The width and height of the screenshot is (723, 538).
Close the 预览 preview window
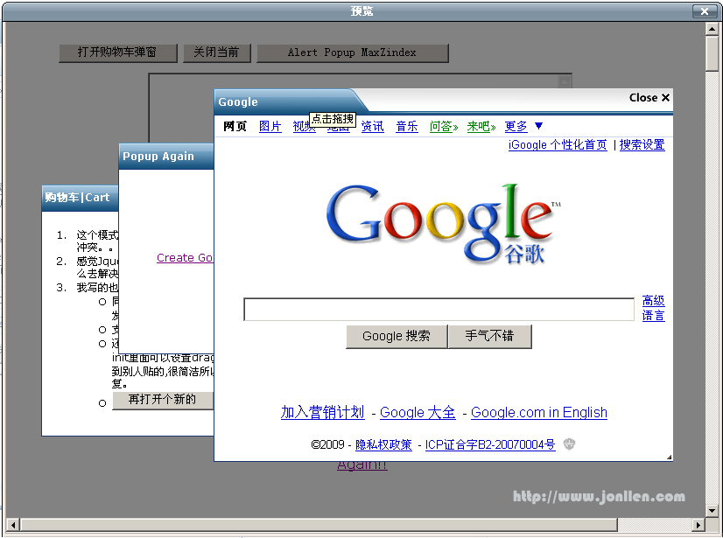coord(705,11)
